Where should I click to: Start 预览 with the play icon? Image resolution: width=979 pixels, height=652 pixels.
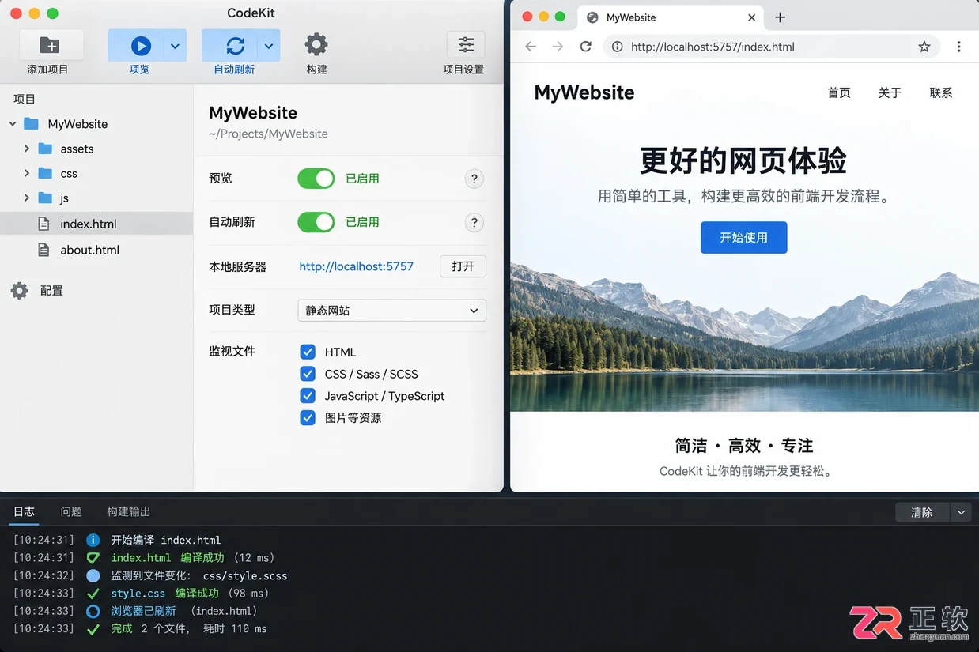point(141,46)
